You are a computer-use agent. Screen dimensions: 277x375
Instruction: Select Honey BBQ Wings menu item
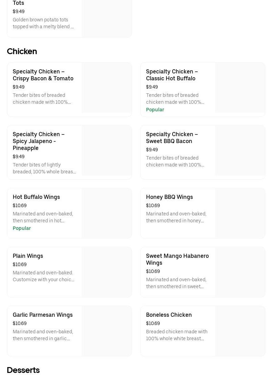click(169, 197)
